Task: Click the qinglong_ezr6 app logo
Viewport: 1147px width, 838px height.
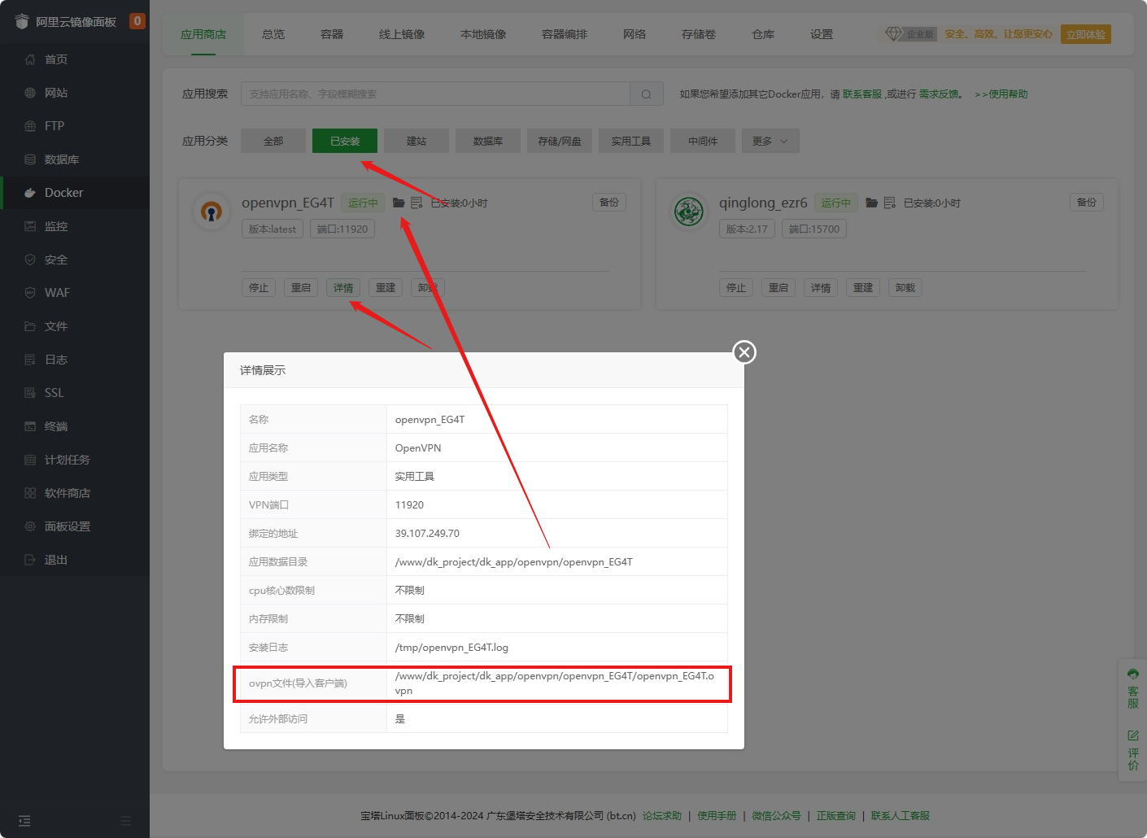Action: 689,212
